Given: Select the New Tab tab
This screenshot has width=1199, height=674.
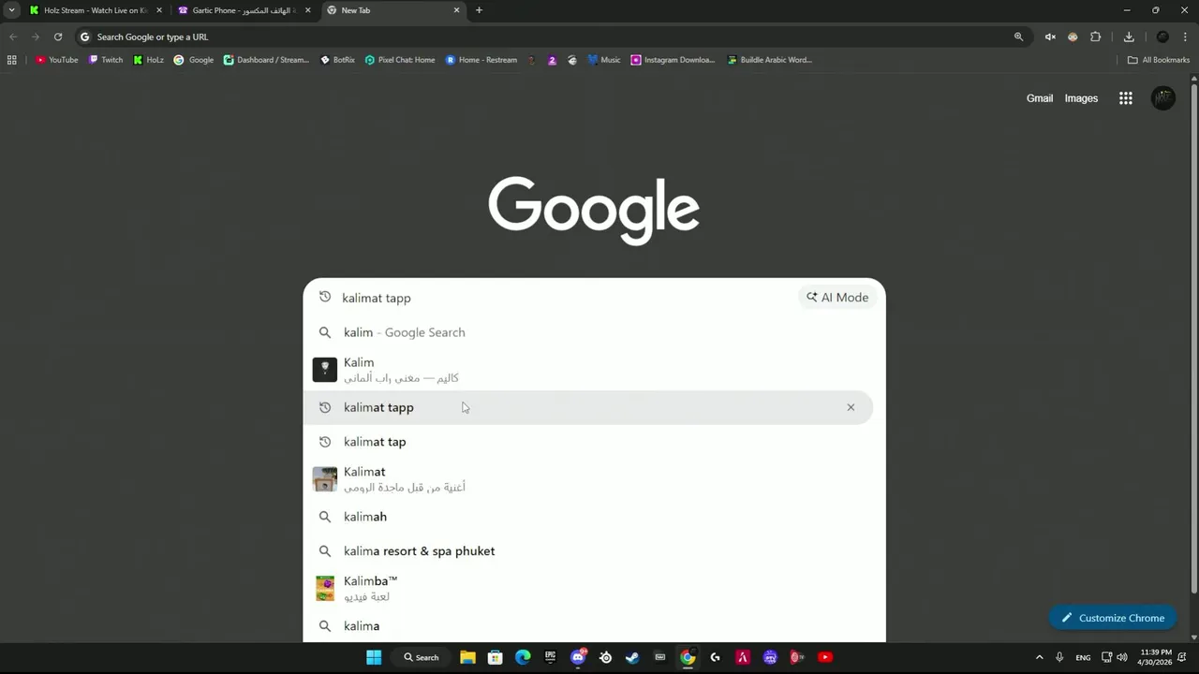Looking at the screenshot, I should click(x=393, y=10).
